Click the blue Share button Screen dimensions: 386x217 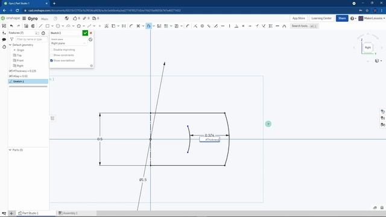click(342, 19)
